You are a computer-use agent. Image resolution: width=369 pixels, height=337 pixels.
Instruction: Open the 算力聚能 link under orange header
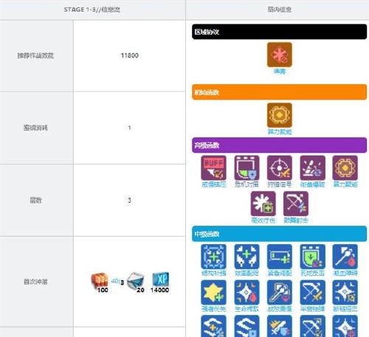(x=280, y=132)
